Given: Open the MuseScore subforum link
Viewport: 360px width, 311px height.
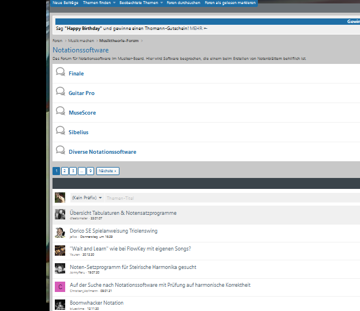Looking at the screenshot, I should (82, 113).
